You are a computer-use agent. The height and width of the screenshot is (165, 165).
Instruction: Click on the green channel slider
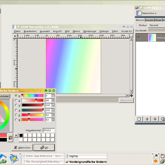pyautogui.click(x=33, y=115)
